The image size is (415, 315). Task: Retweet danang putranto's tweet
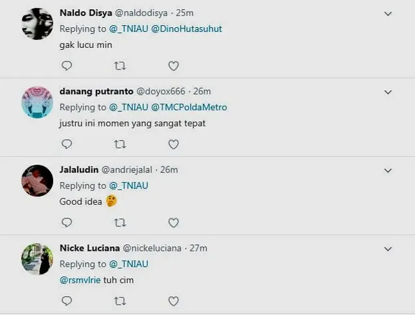[x=120, y=144]
